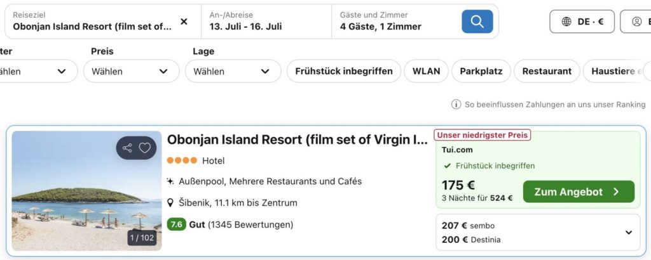This screenshot has width=651, height=260.
Task: Open the user profile icon button
Action: click(x=636, y=22)
